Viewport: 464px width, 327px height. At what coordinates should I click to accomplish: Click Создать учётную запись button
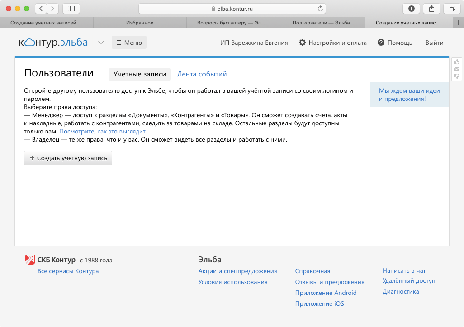tap(68, 158)
